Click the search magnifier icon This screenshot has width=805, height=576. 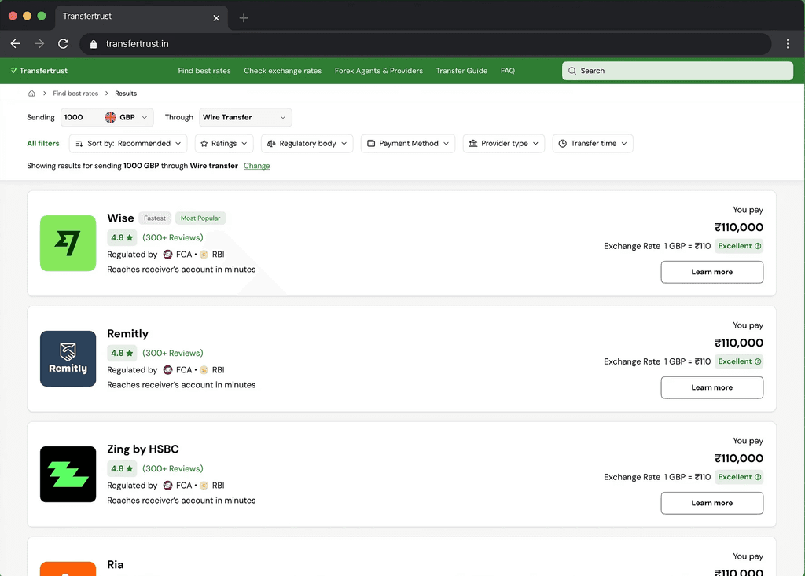572,71
